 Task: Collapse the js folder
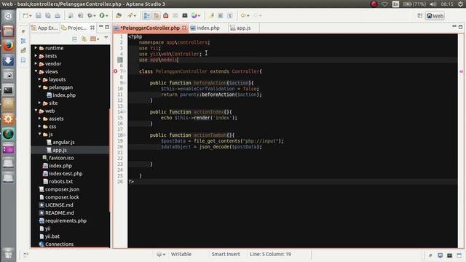pyautogui.click(x=39, y=134)
